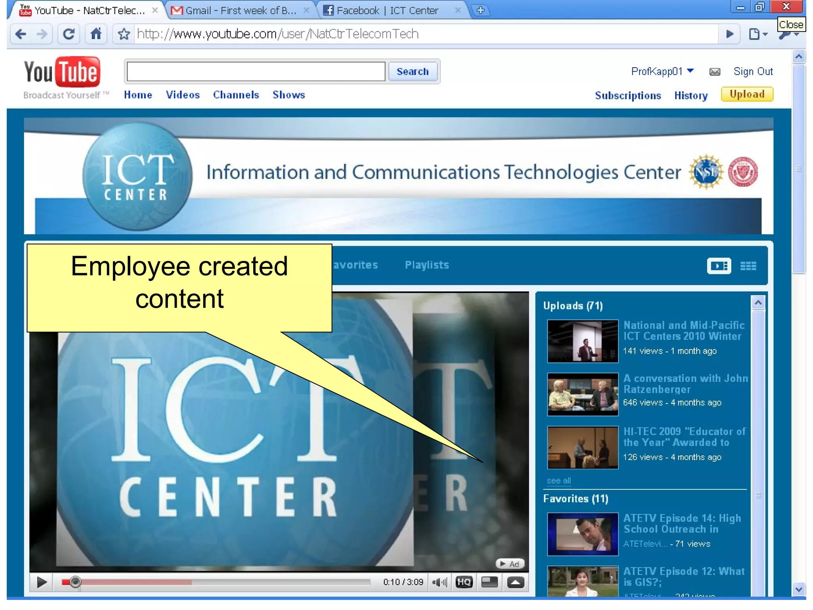The height and width of the screenshot is (610, 813).
Task: Open the History link
Action: [x=691, y=96]
